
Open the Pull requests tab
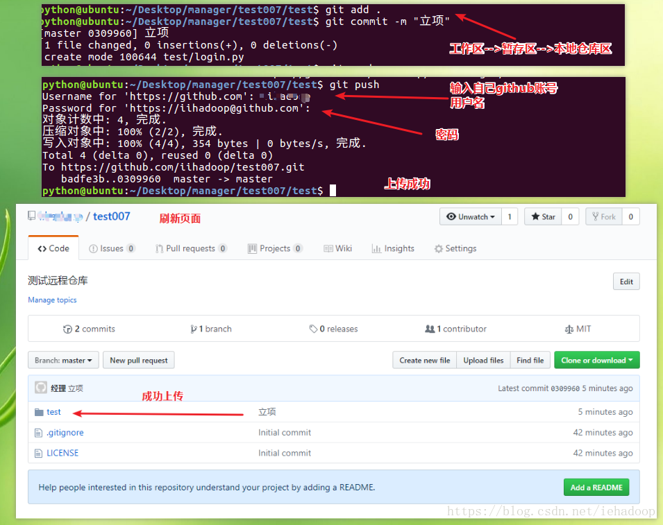[191, 248]
